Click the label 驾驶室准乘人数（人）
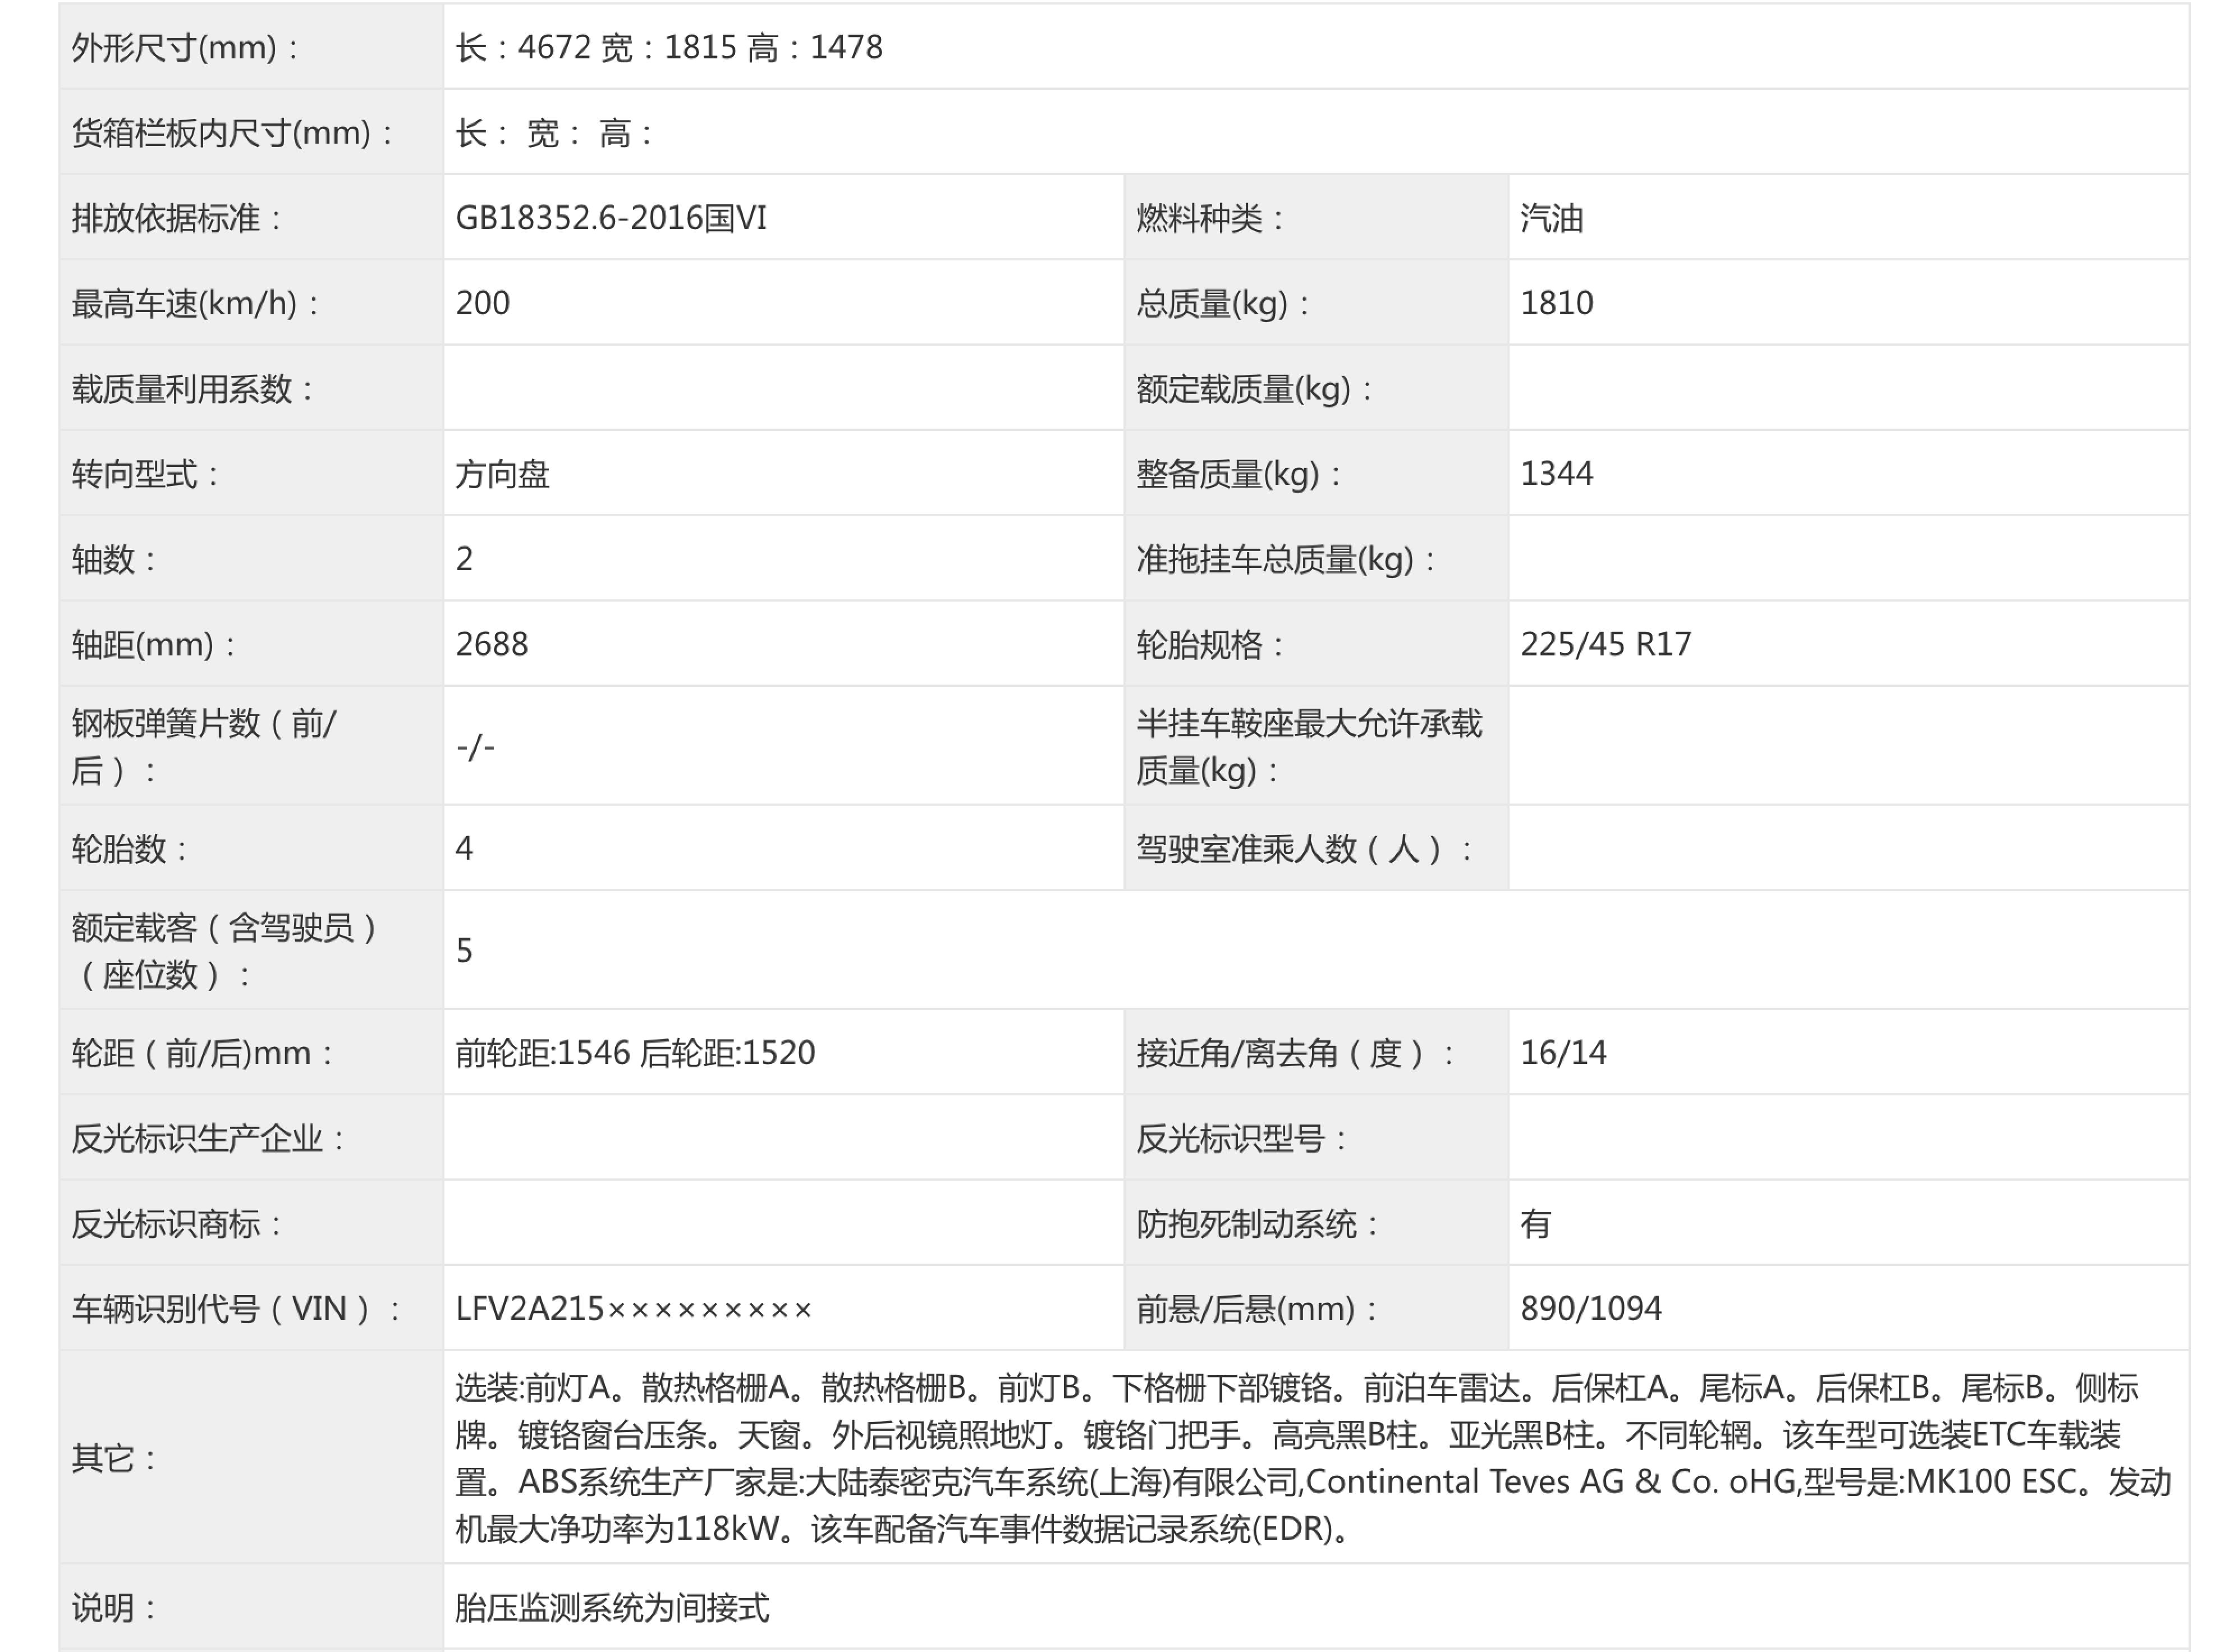 pos(1305,848)
